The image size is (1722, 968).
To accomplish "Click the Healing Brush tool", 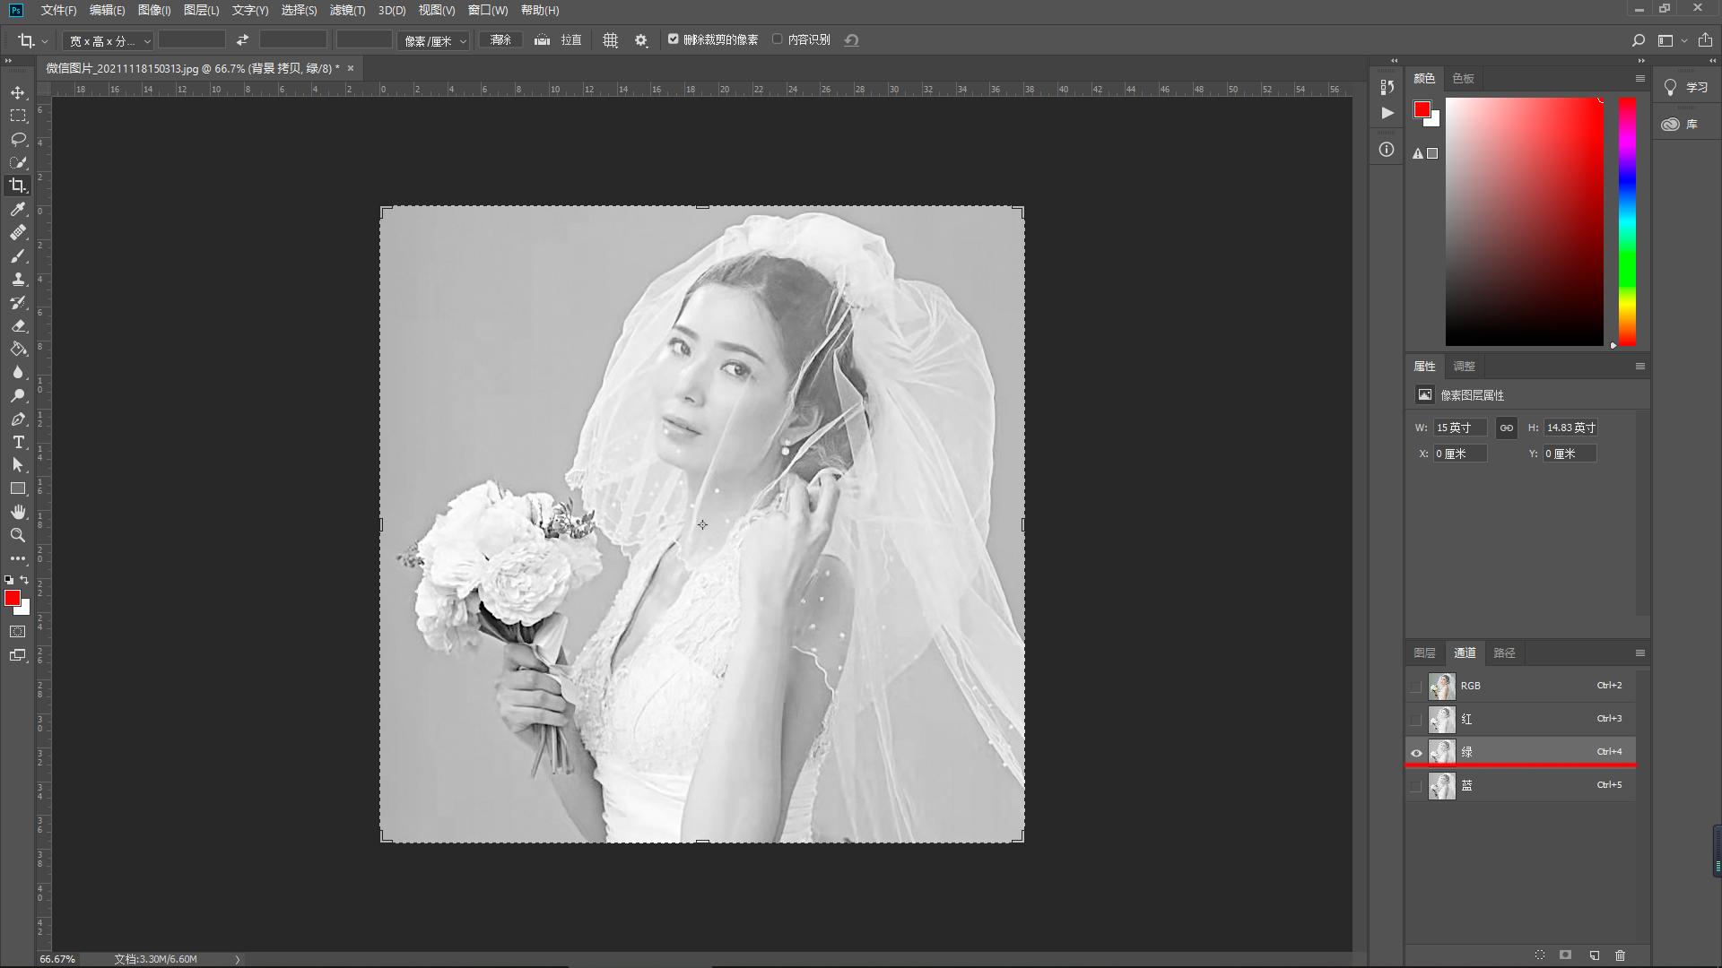I will pyautogui.click(x=16, y=233).
